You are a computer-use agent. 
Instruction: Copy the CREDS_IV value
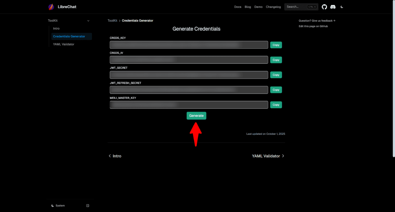click(x=276, y=60)
